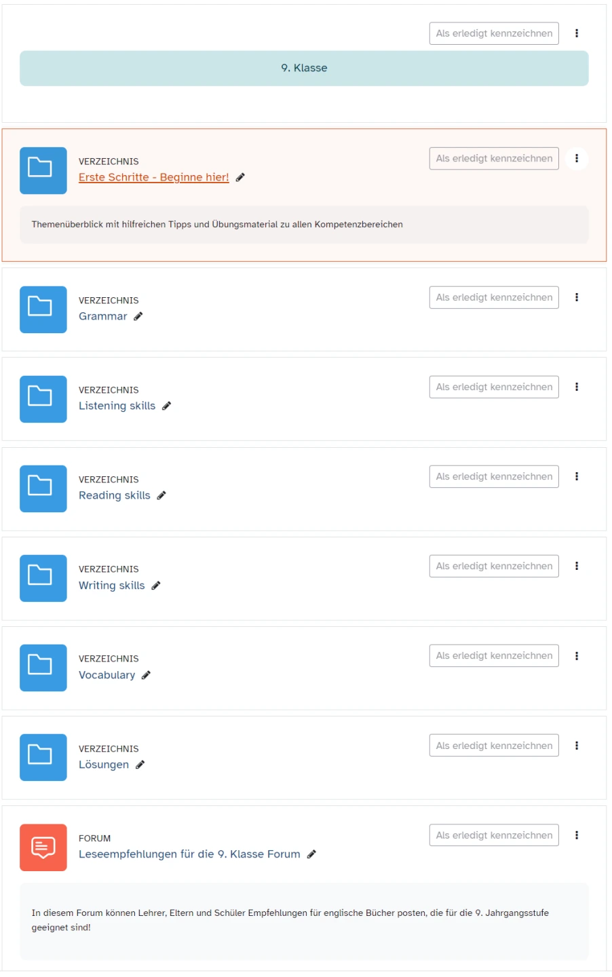Open three-dot menu of 9. Klasse label
This screenshot has width=612, height=977.
point(577,33)
